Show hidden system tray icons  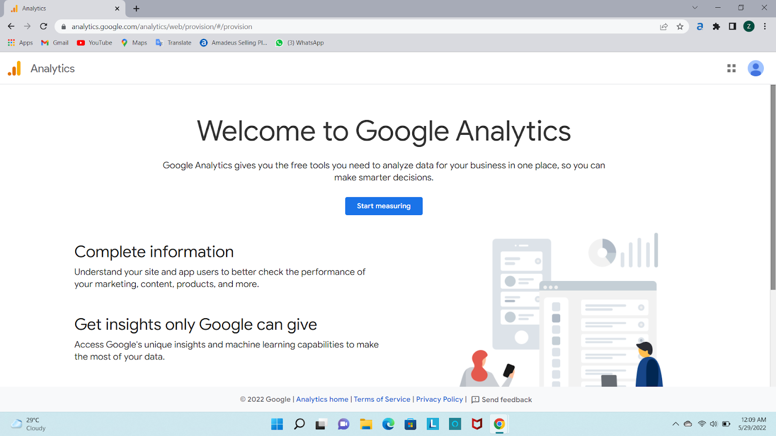[675, 424]
